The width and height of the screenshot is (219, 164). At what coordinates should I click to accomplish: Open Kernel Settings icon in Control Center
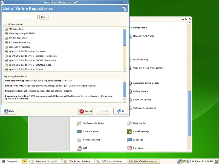point(129,131)
